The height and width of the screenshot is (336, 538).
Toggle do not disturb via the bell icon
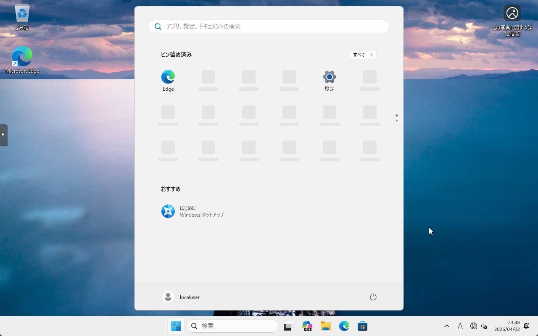point(526,326)
